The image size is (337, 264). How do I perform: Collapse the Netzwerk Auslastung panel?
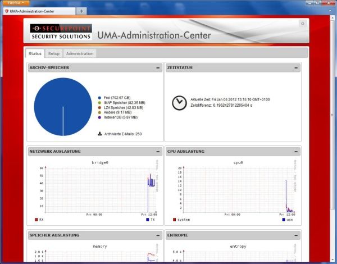click(158, 152)
